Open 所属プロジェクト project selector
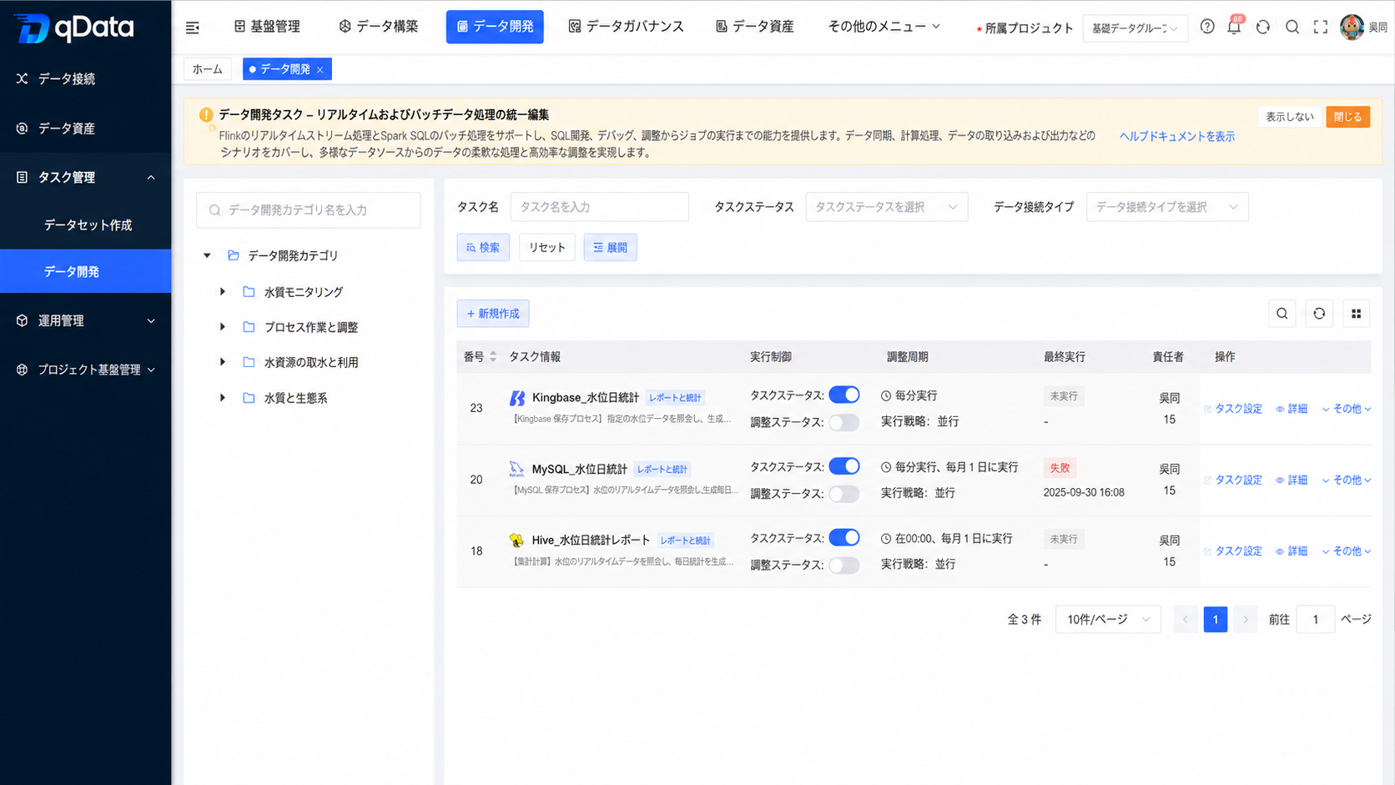1395x785 pixels. point(1135,28)
